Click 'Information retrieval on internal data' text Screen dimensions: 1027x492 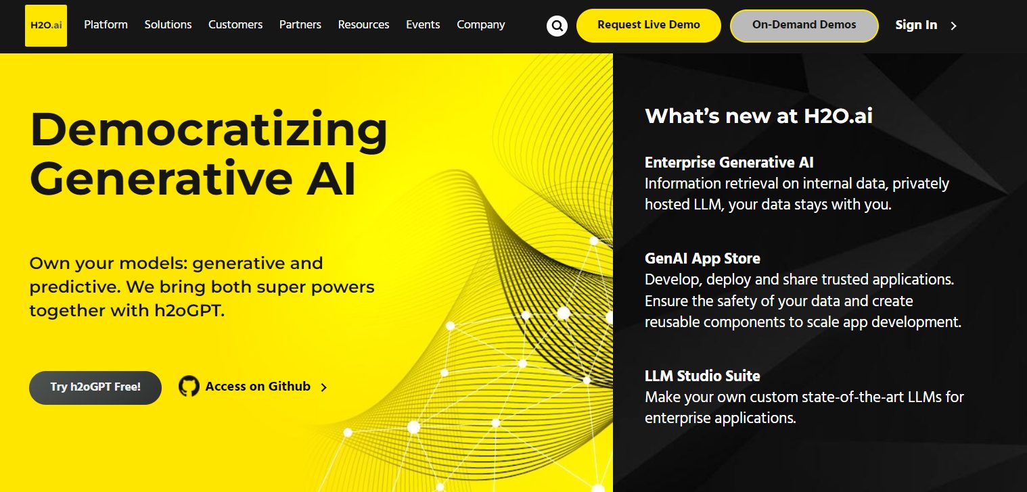click(797, 194)
